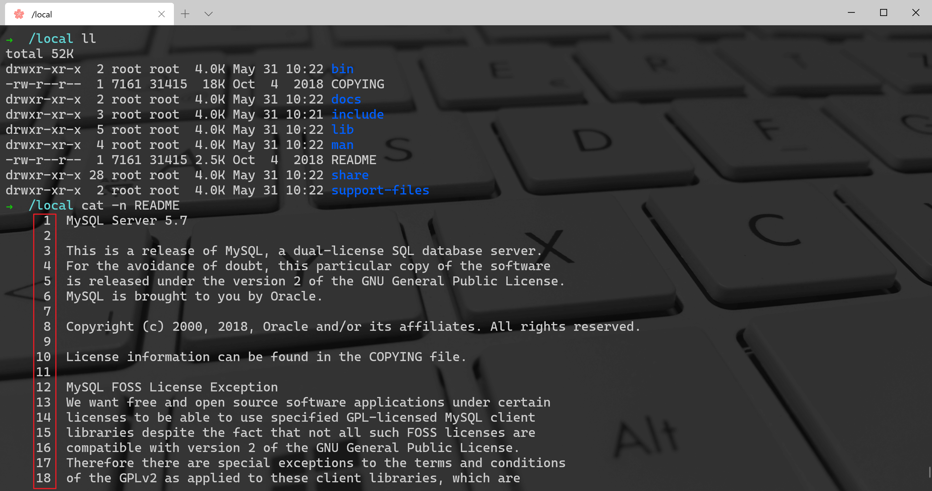Viewport: 932px width, 491px height.
Task: Click the green prompt arrow on first line
Action: pos(10,40)
